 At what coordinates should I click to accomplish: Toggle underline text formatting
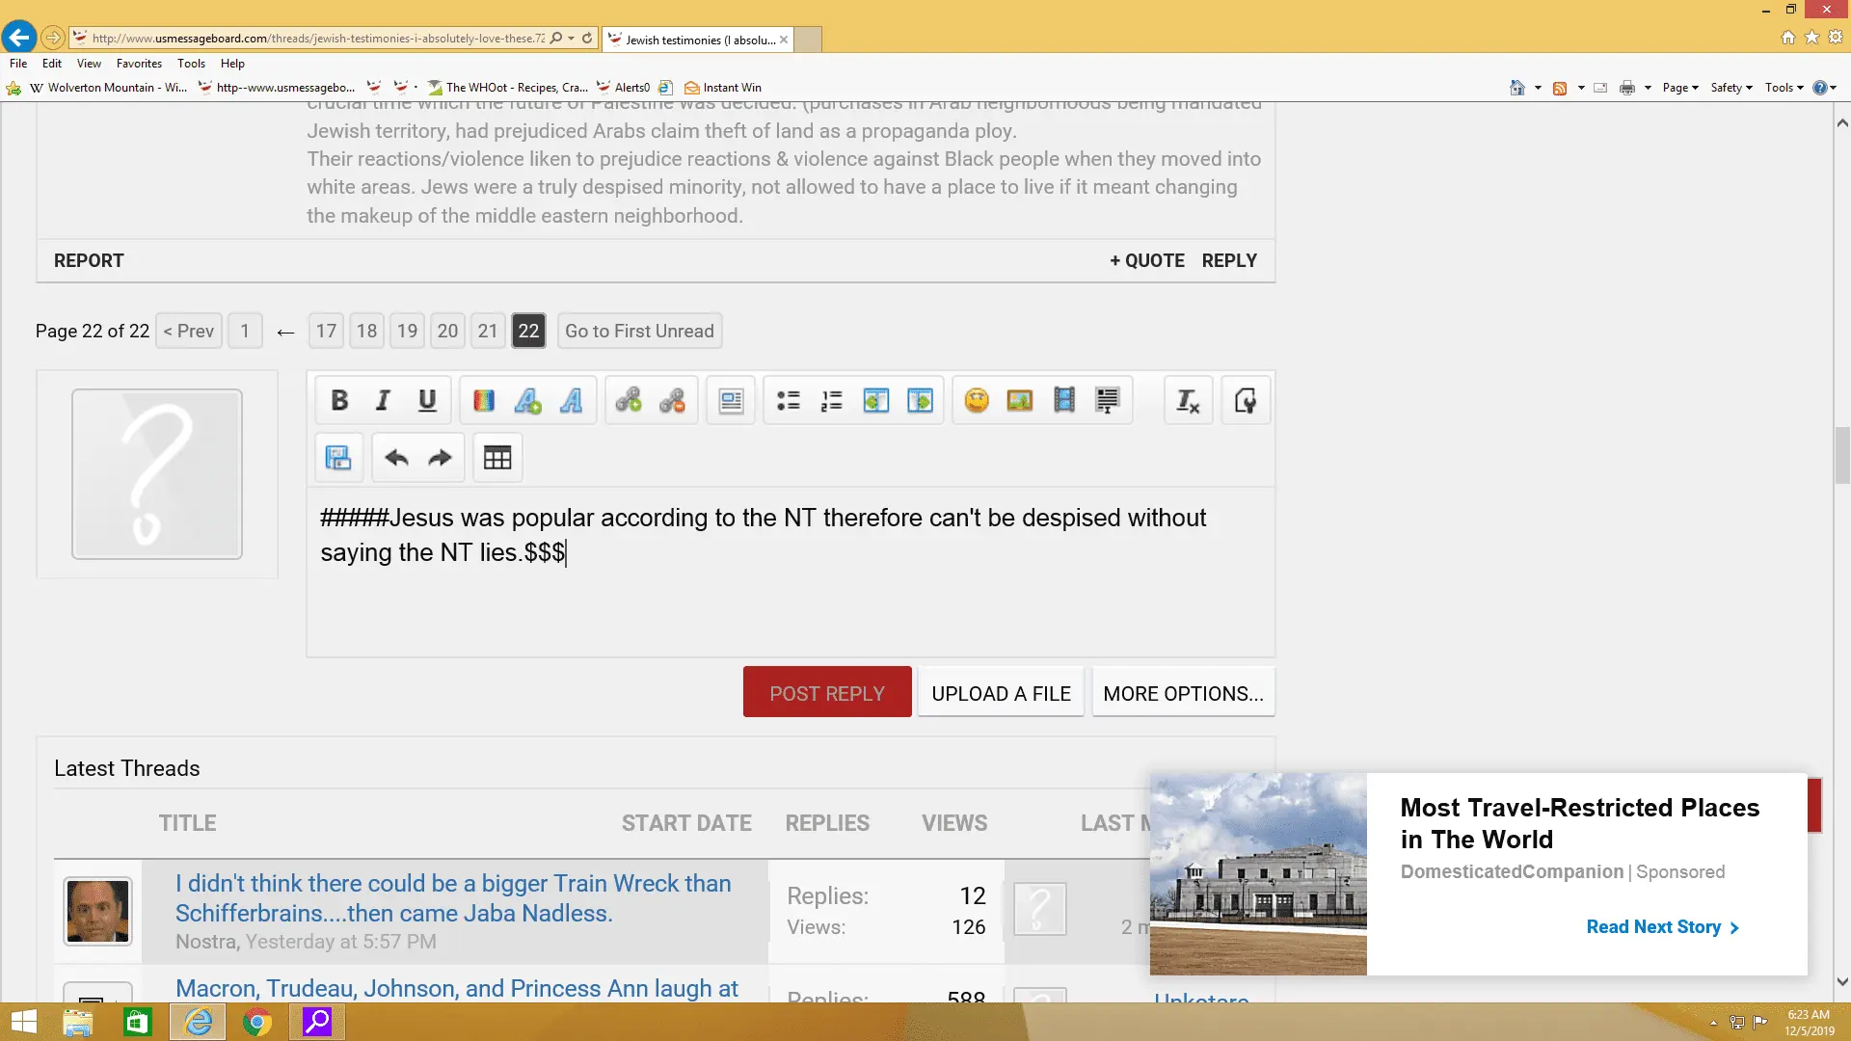click(x=427, y=401)
